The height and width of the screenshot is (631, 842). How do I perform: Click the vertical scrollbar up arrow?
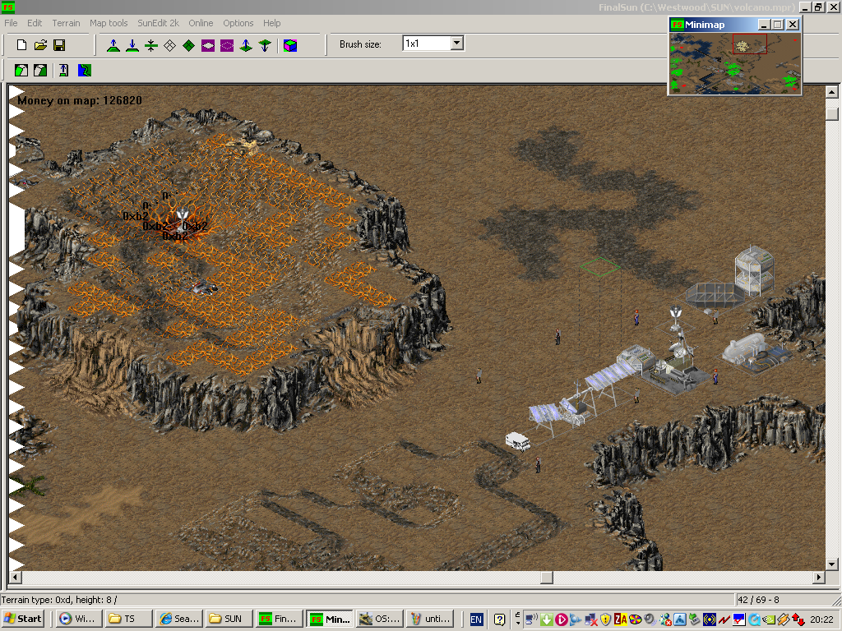832,92
